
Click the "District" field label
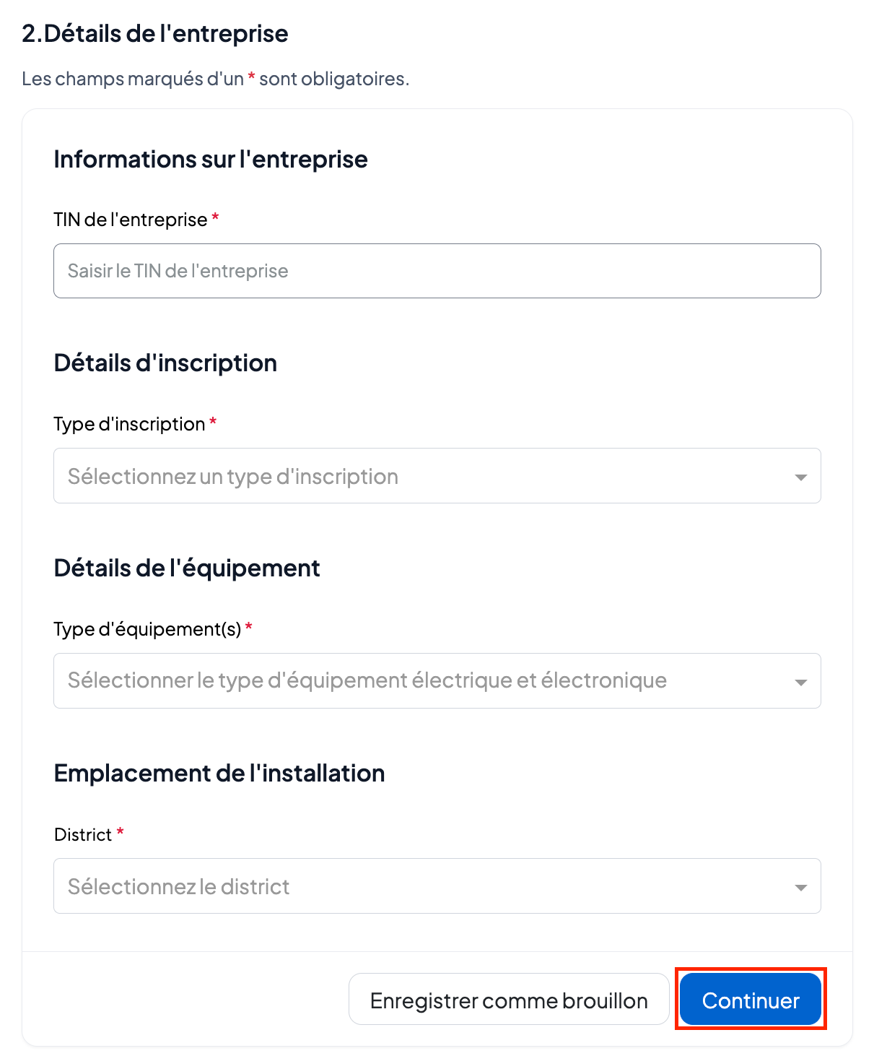pos(83,834)
